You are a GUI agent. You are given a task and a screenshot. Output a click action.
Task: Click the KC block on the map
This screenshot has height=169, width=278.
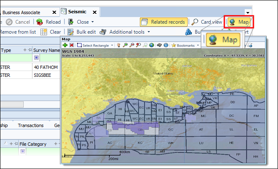[x=140, y=142]
